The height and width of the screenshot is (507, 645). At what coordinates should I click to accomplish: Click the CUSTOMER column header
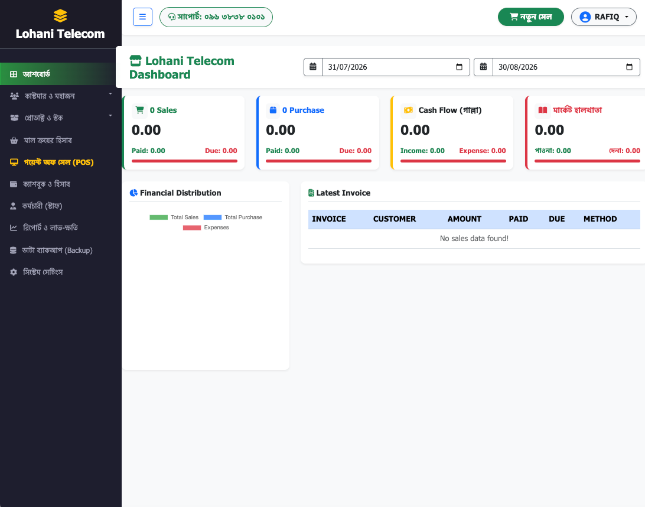395,219
